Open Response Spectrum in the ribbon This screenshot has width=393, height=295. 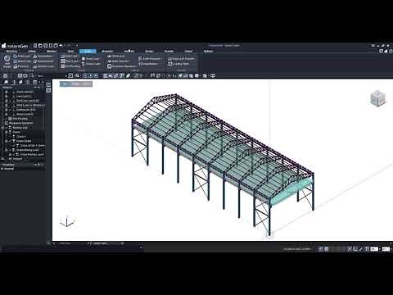121,66
